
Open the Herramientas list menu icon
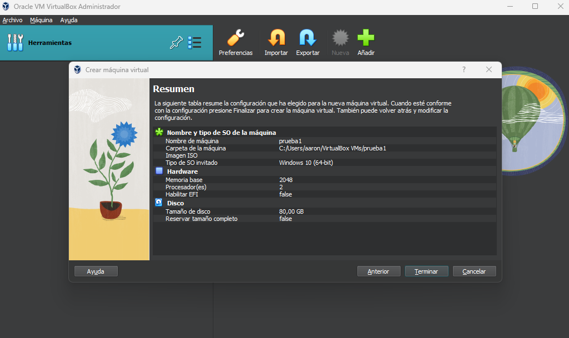(194, 43)
